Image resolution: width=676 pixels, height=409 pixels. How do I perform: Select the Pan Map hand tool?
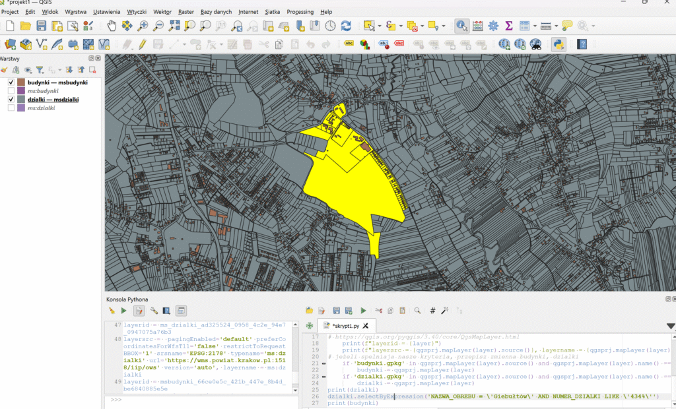click(112, 26)
